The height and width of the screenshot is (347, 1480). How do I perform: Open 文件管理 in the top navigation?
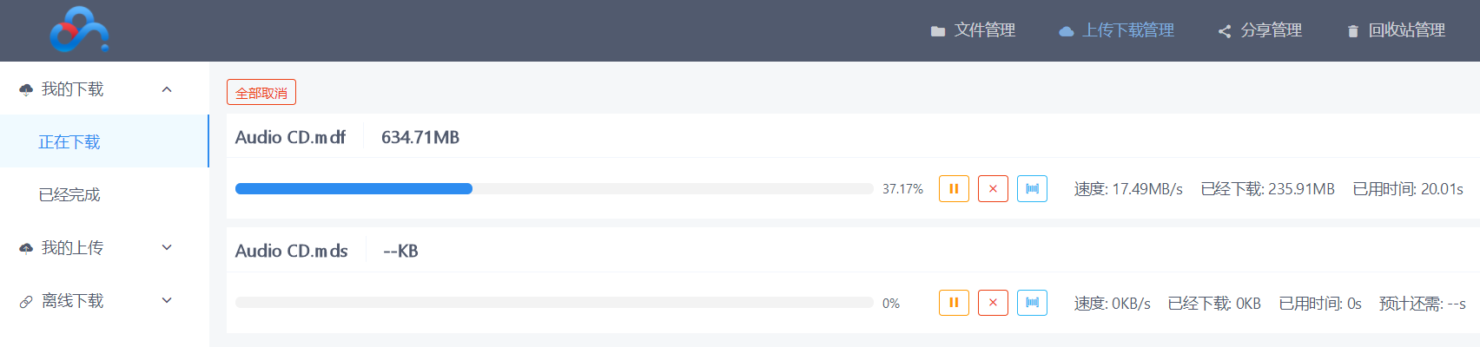point(973,30)
